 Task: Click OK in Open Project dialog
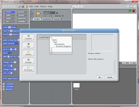(99, 77)
